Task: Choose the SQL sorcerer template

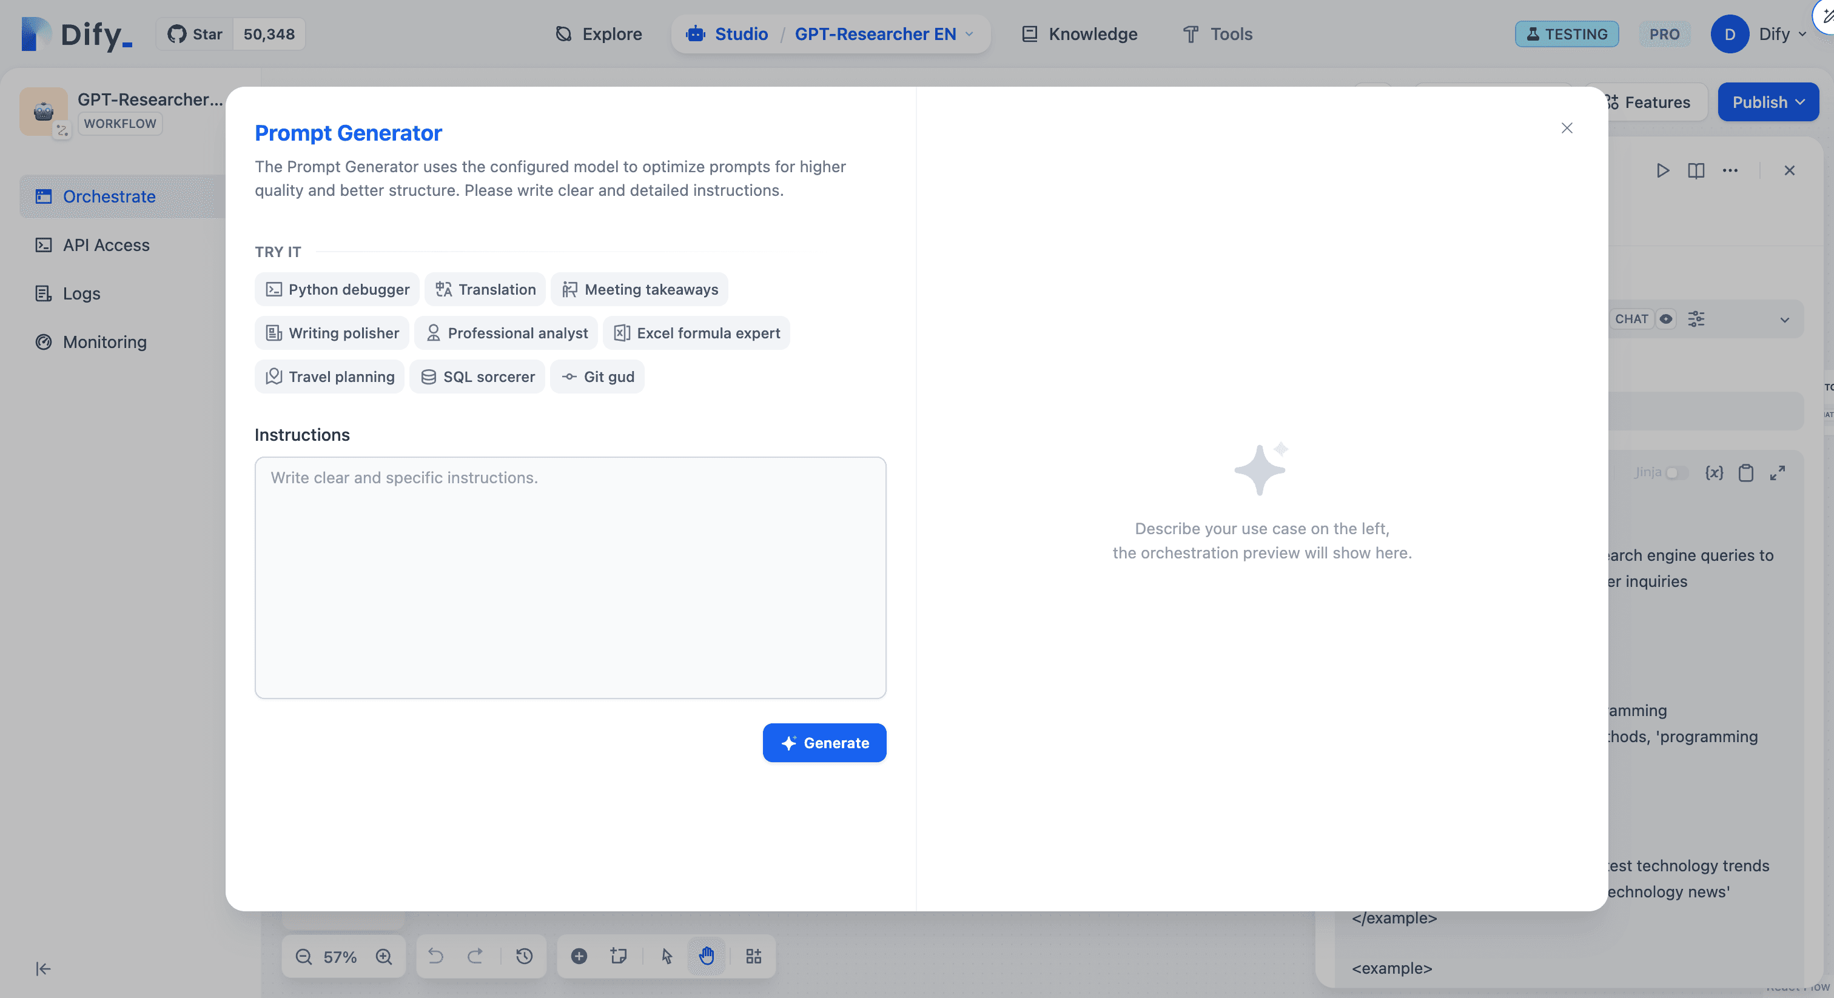Action: (x=477, y=377)
